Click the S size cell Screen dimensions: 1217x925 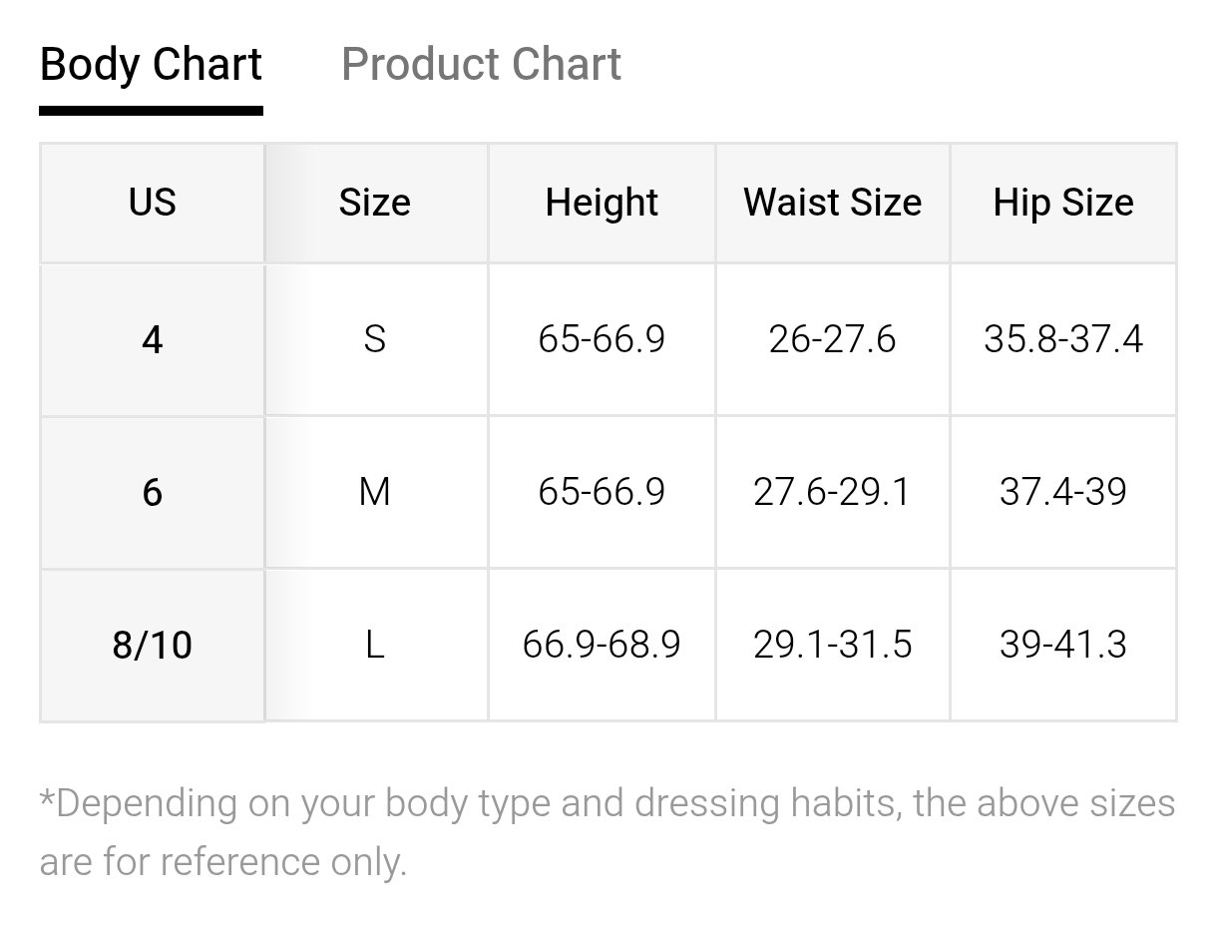pos(375,340)
